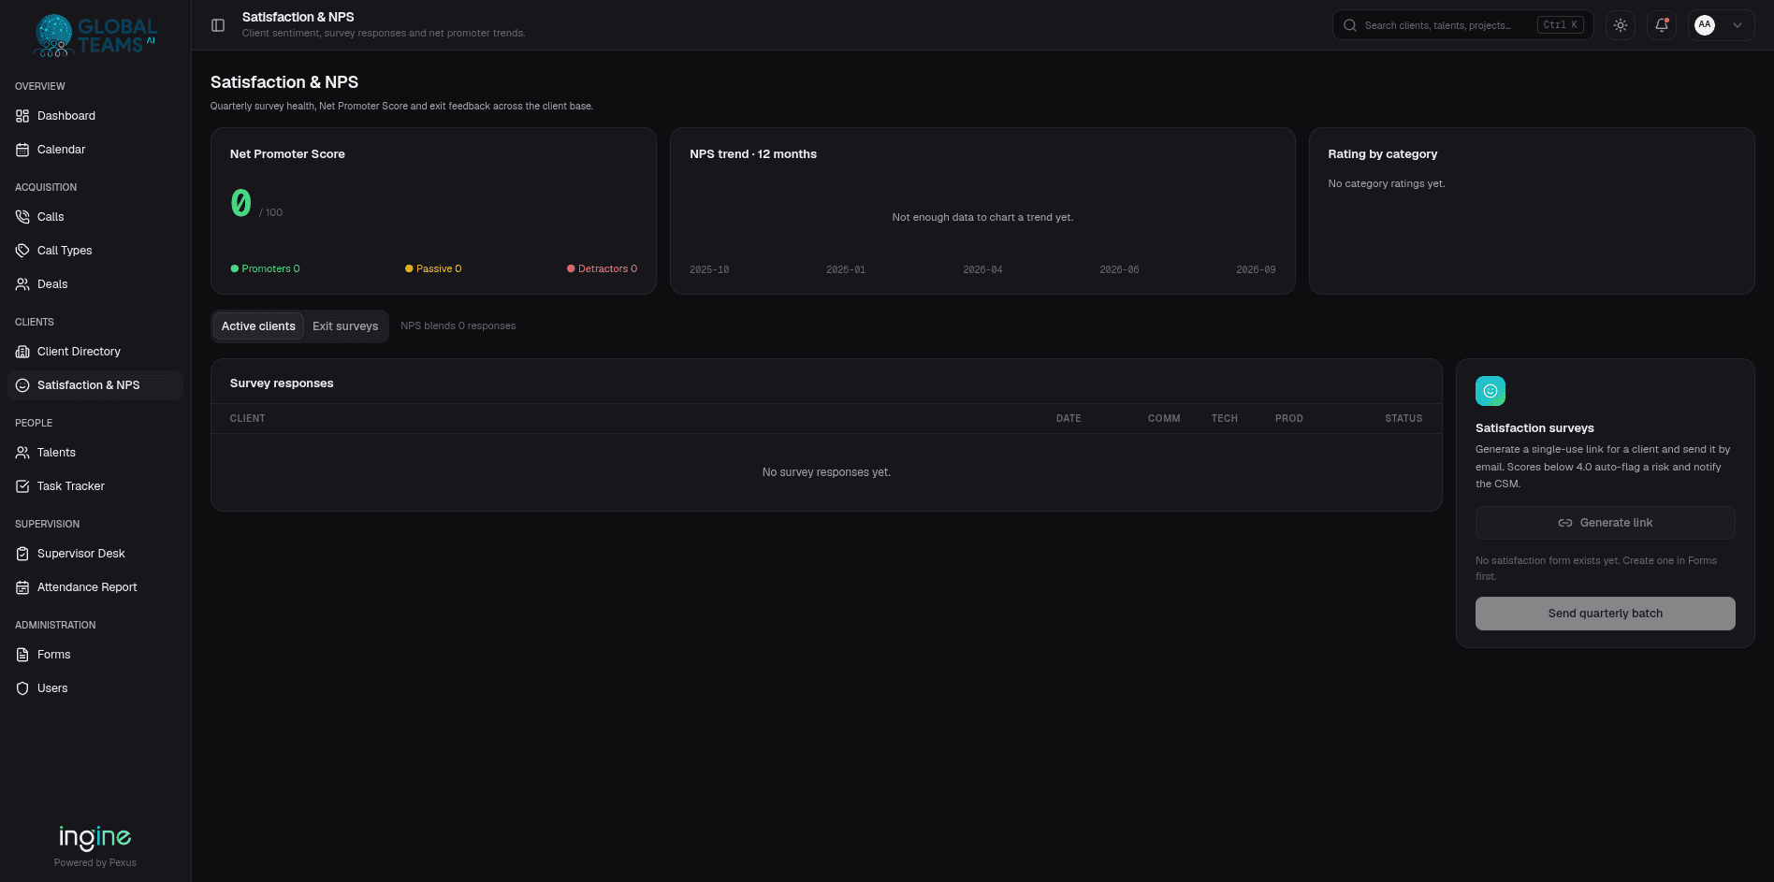The width and height of the screenshot is (1774, 882).
Task: Click the 'NPS blends 0 responses' text
Action: (458, 326)
